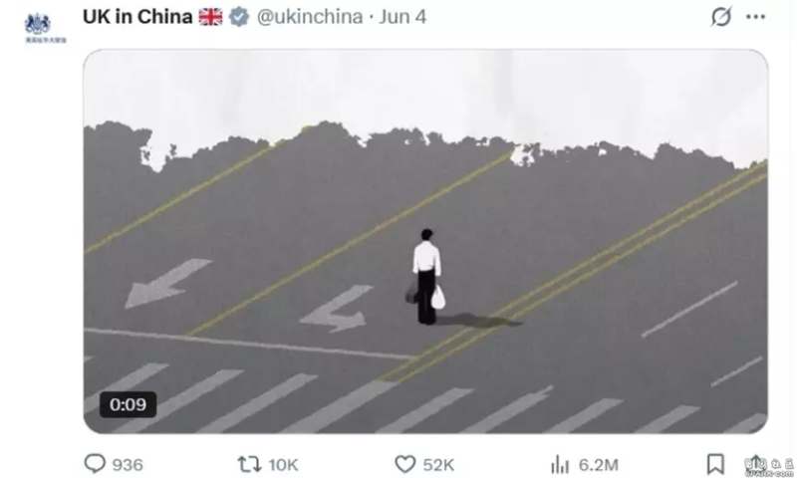This screenshot has width=797, height=478.
Task: Click the 52K likes count
Action: [x=438, y=465]
